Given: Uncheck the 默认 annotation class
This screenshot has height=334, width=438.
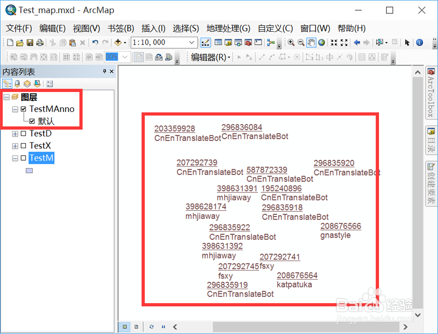Looking at the screenshot, I should click(x=32, y=121).
